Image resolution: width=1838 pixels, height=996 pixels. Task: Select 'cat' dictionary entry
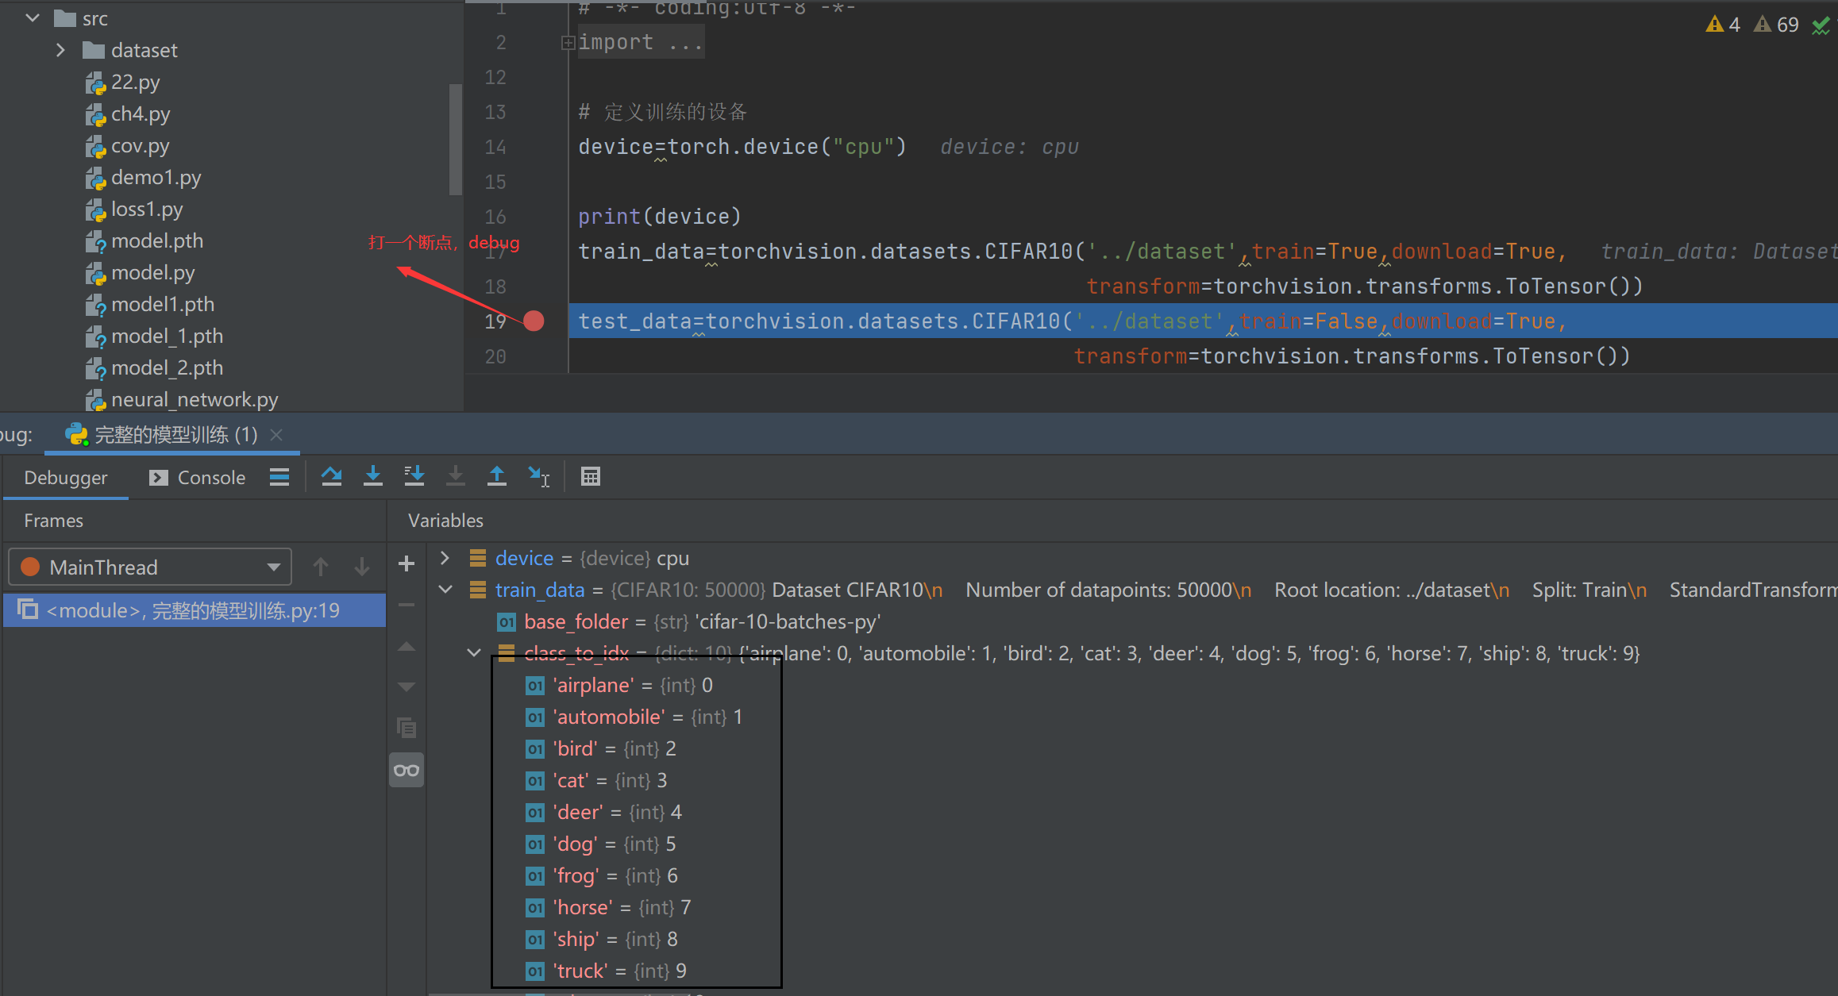[596, 780]
